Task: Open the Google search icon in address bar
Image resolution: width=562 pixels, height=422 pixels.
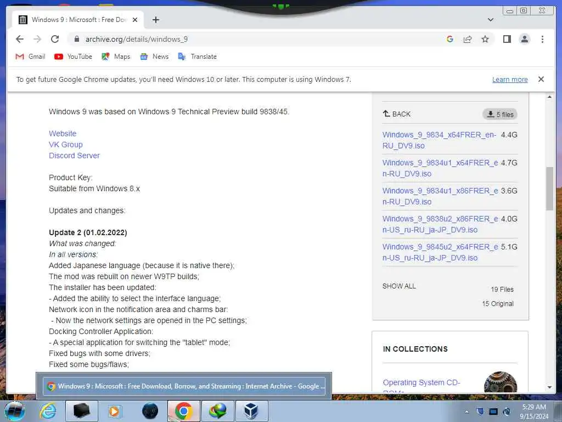Action: pos(450,39)
